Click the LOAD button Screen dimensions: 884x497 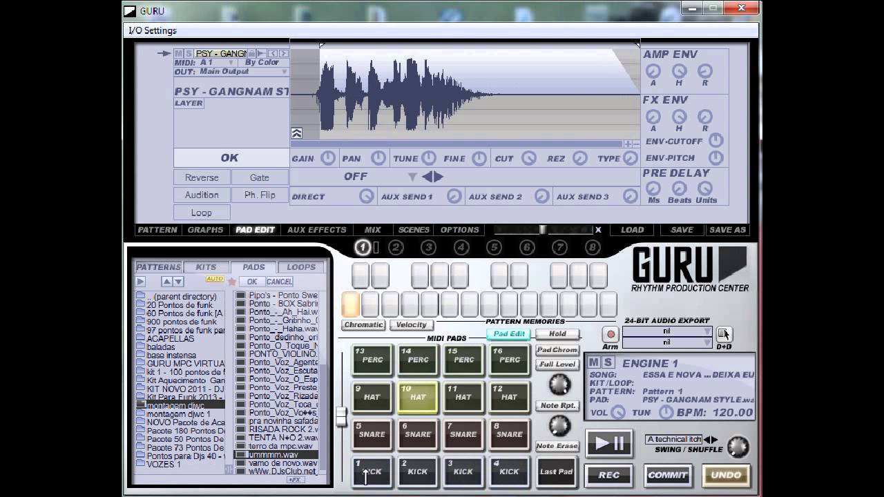(632, 230)
